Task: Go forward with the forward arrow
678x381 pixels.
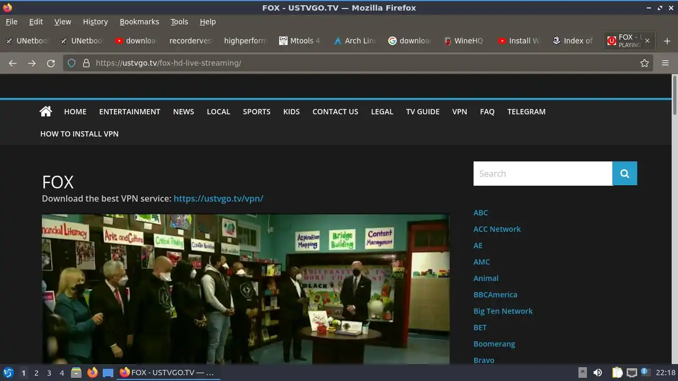Action: (x=32, y=63)
